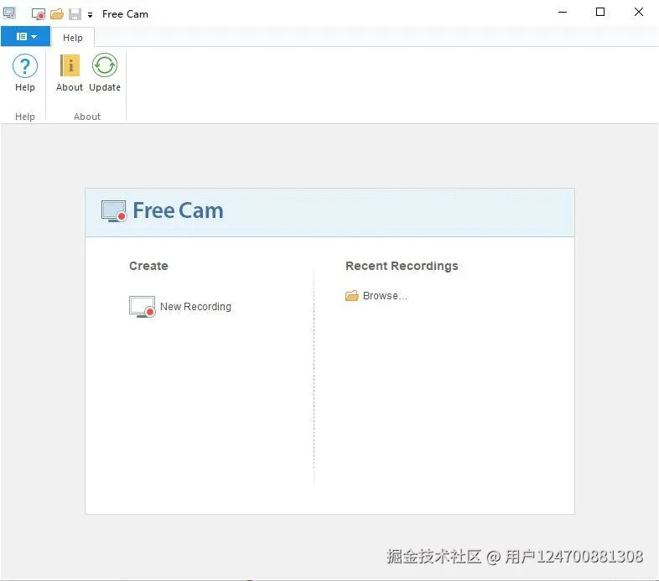This screenshot has width=659, height=581.
Task: Browse for recent recordings
Action: (376, 296)
